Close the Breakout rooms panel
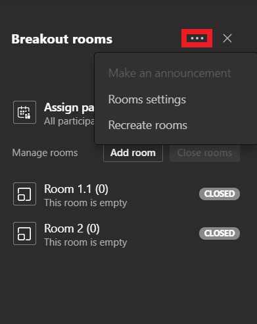Image resolution: width=257 pixels, height=324 pixels. (x=227, y=38)
